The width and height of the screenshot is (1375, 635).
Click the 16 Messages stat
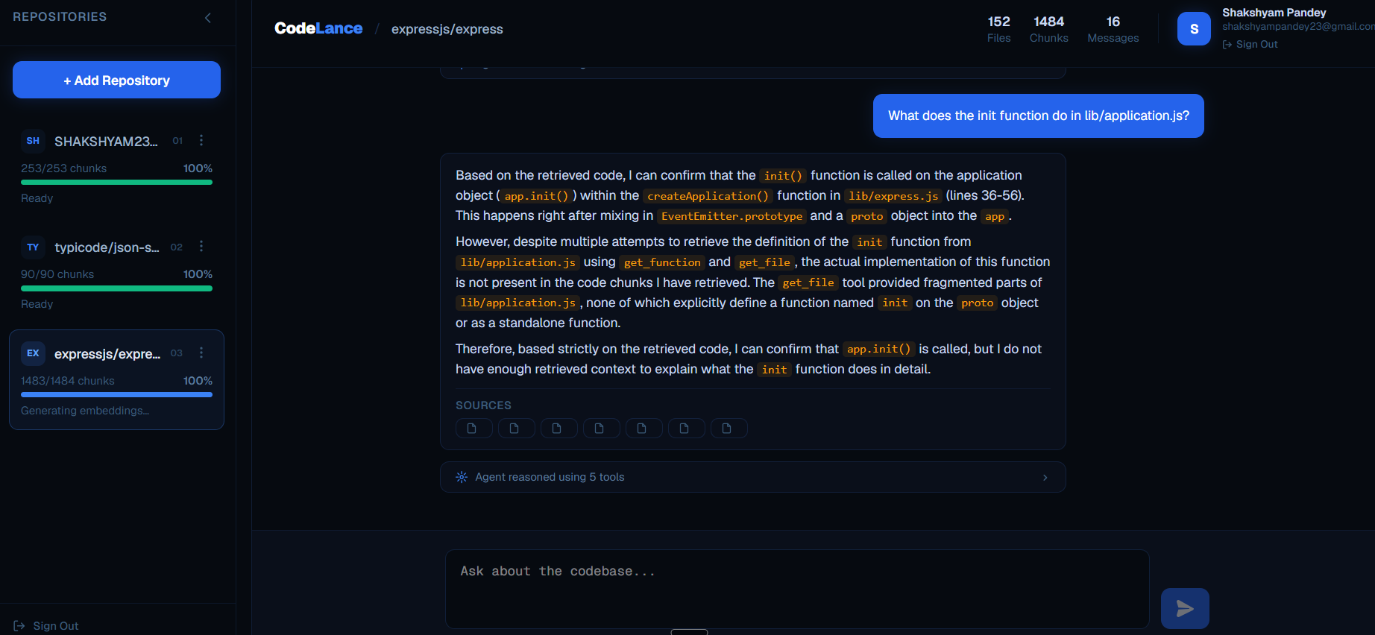[1113, 29]
